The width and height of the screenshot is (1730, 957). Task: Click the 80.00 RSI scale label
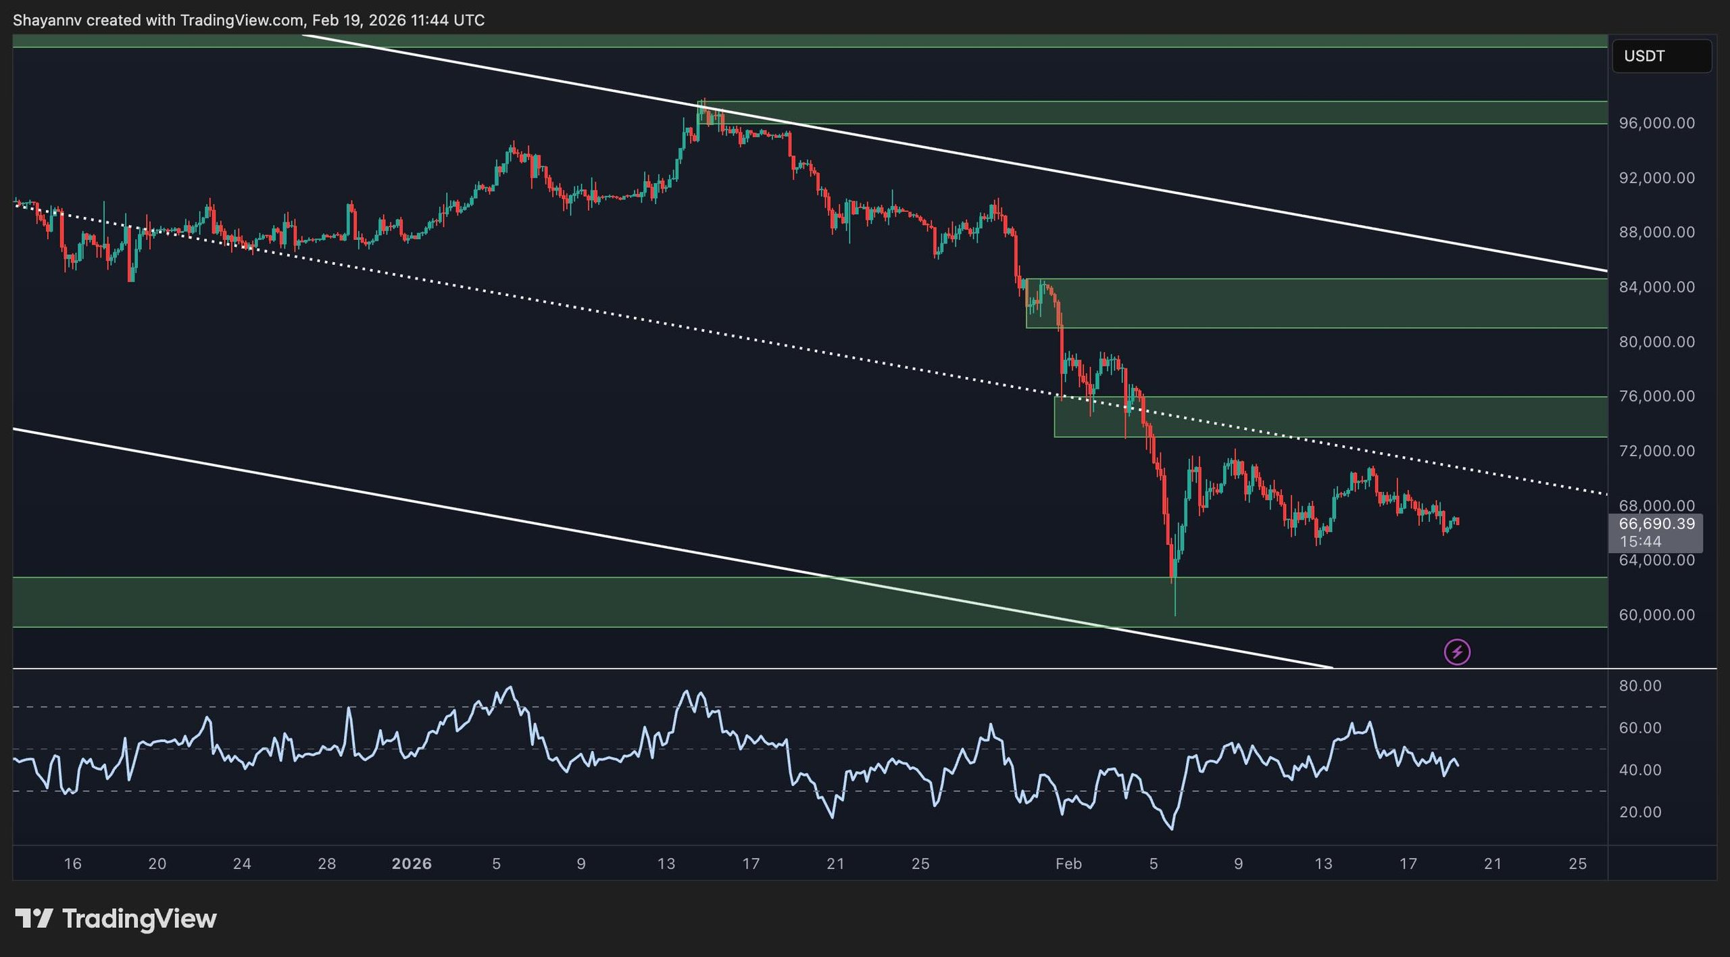pyautogui.click(x=1639, y=686)
